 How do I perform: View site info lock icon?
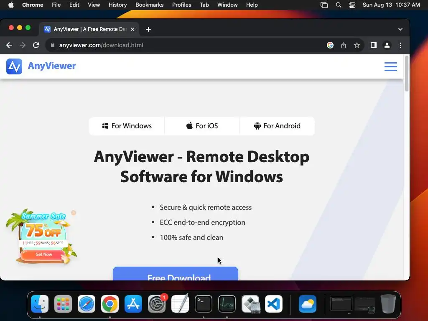(x=53, y=45)
